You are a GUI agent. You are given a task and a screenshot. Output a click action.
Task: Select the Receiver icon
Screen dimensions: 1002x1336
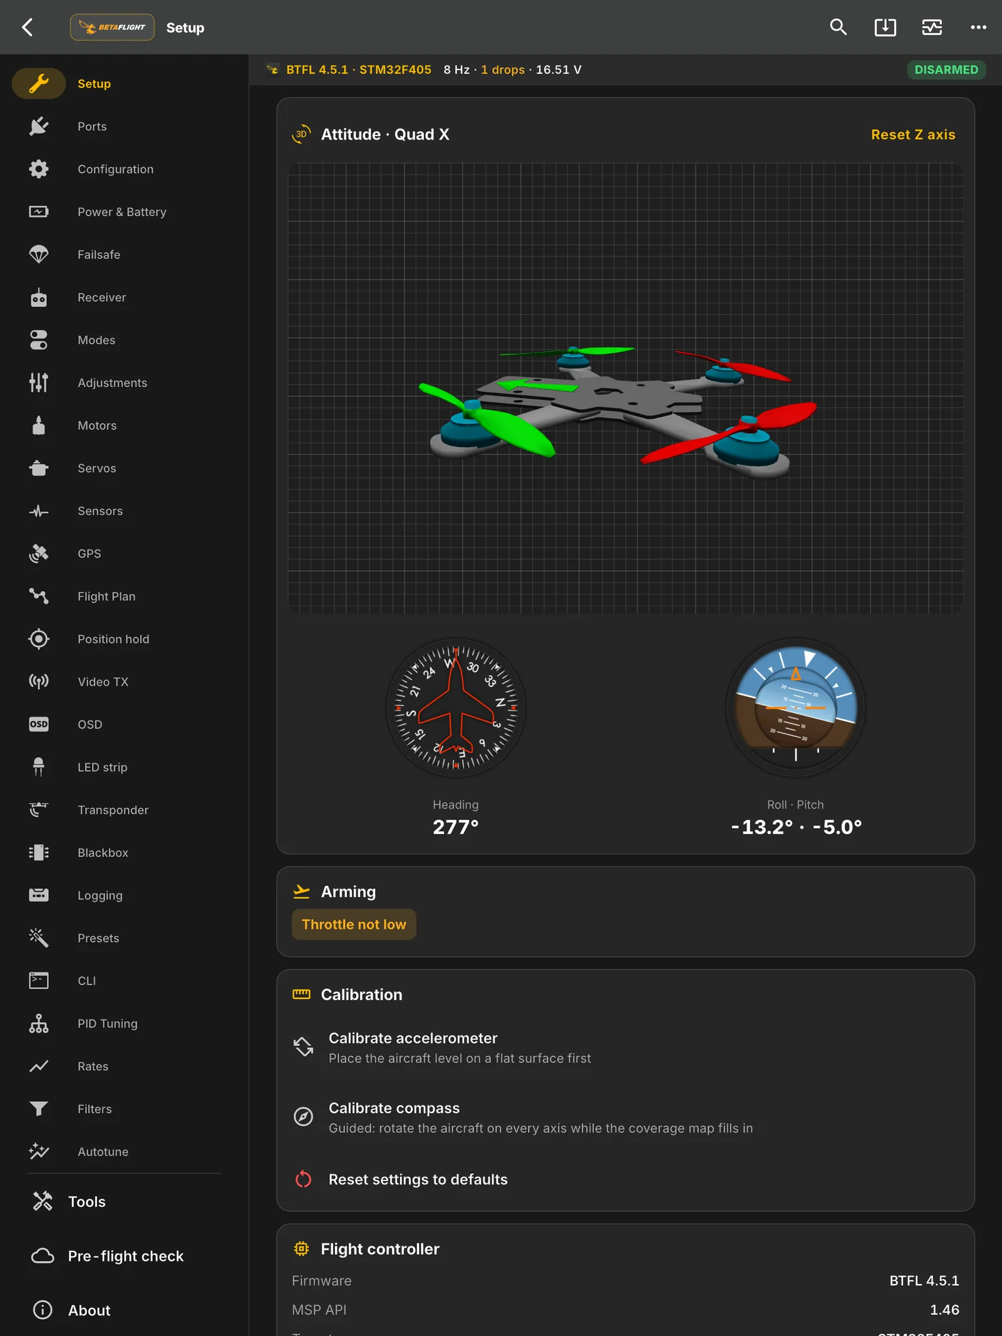pos(39,298)
